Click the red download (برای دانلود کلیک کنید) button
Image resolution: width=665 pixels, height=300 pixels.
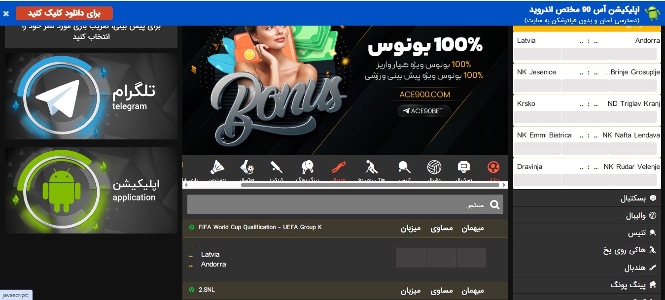point(64,13)
